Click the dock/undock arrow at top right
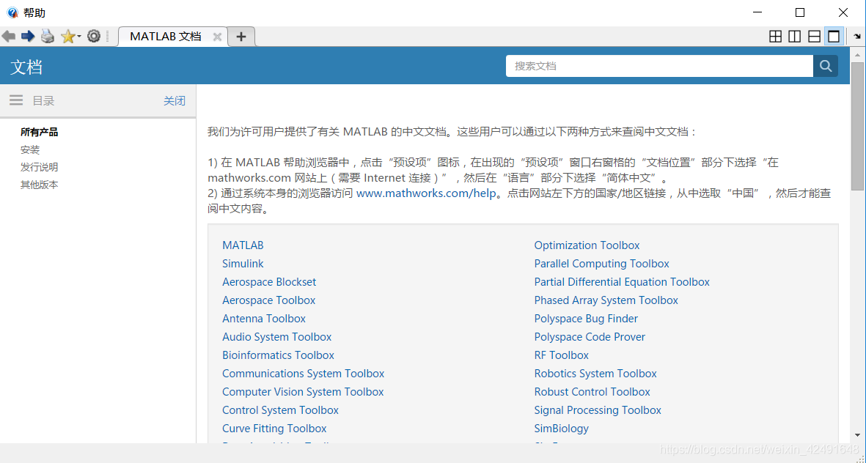This screenshot has width=866, height=463. (857, 37)
